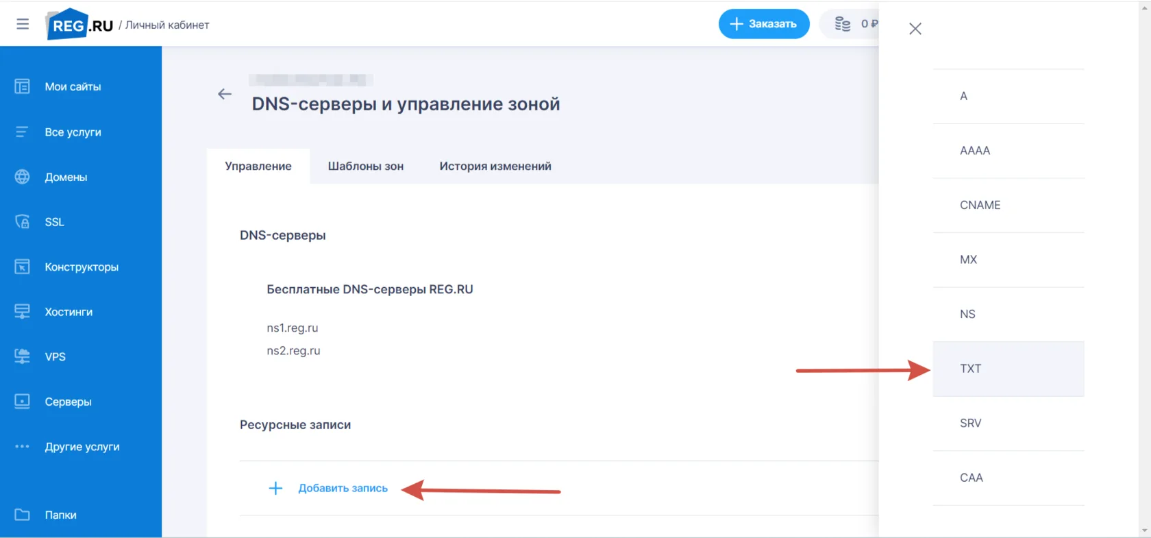Choose TXT record type
Viewport: 1151px width, 538px height.
click(x=1008, y=369)
